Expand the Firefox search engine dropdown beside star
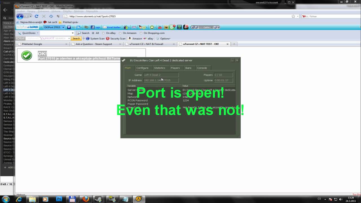361x203 pixels. click(x=298, y=16)
